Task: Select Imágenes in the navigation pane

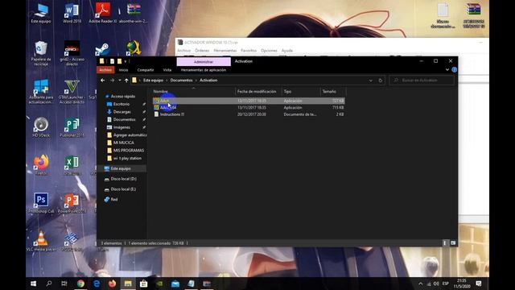Action: point(122,127)
